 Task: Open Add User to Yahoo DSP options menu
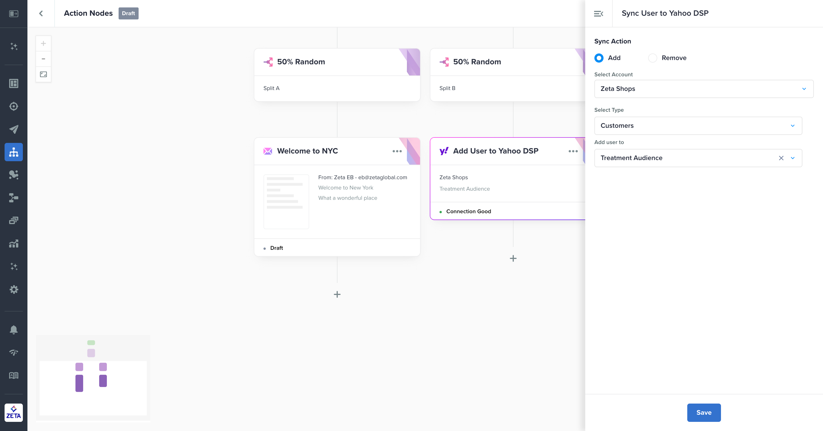[x=573, y=151]
